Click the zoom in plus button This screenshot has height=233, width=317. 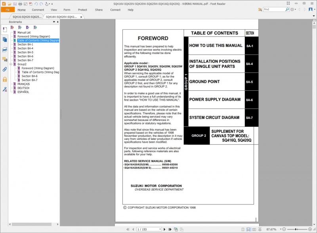pos(310,229)
